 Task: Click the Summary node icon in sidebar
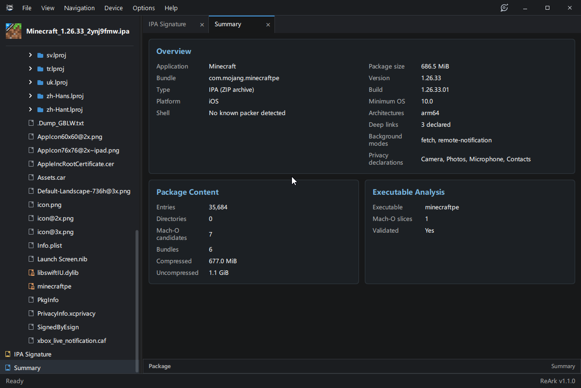pyautogui.click(x=8, y=368)
